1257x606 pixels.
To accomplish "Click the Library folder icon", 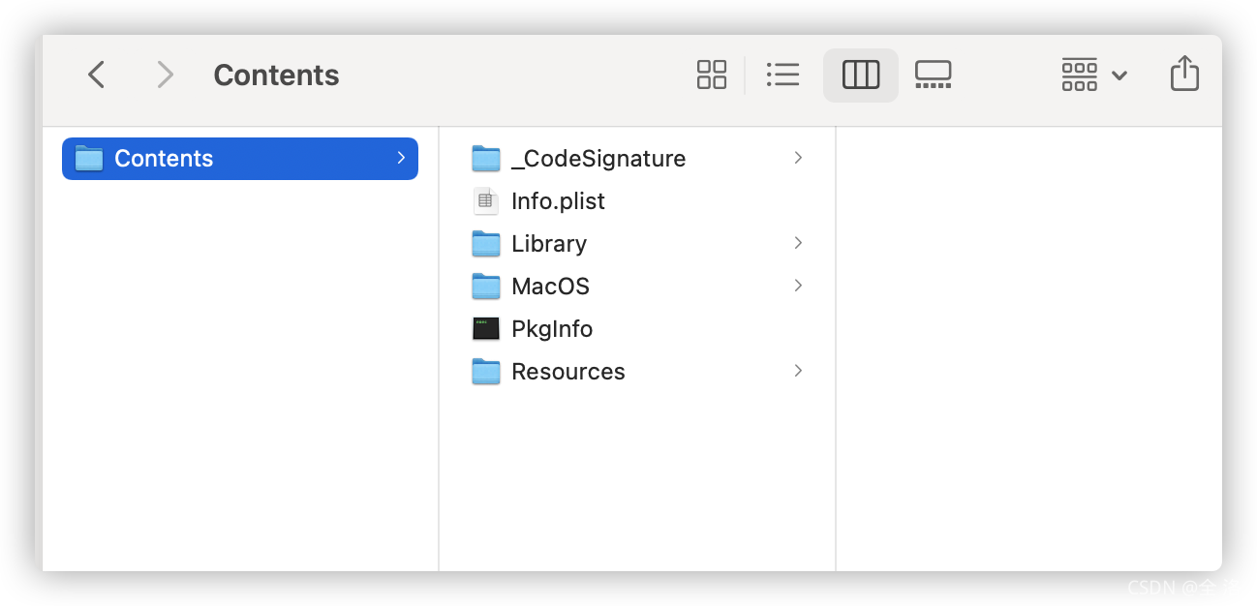I will coord(486,244).
